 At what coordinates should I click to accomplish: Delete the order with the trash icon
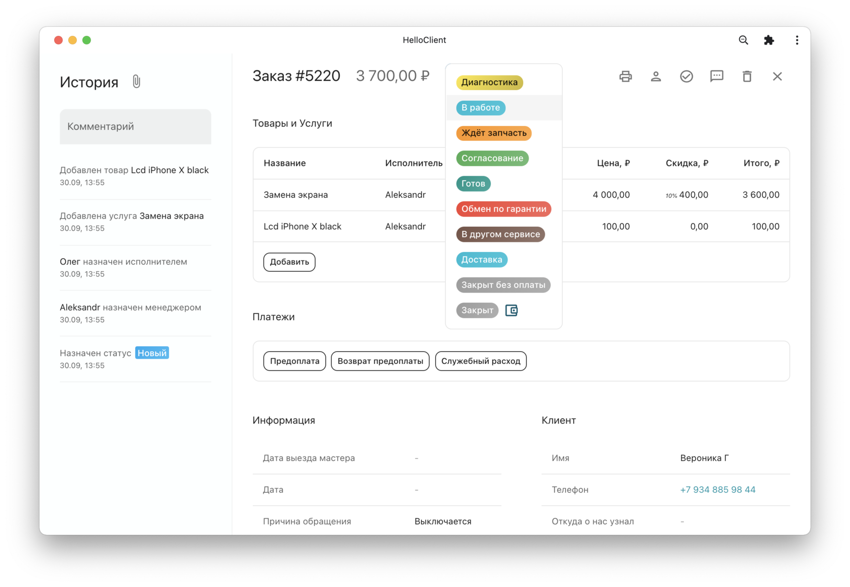[x=747, y=76]
